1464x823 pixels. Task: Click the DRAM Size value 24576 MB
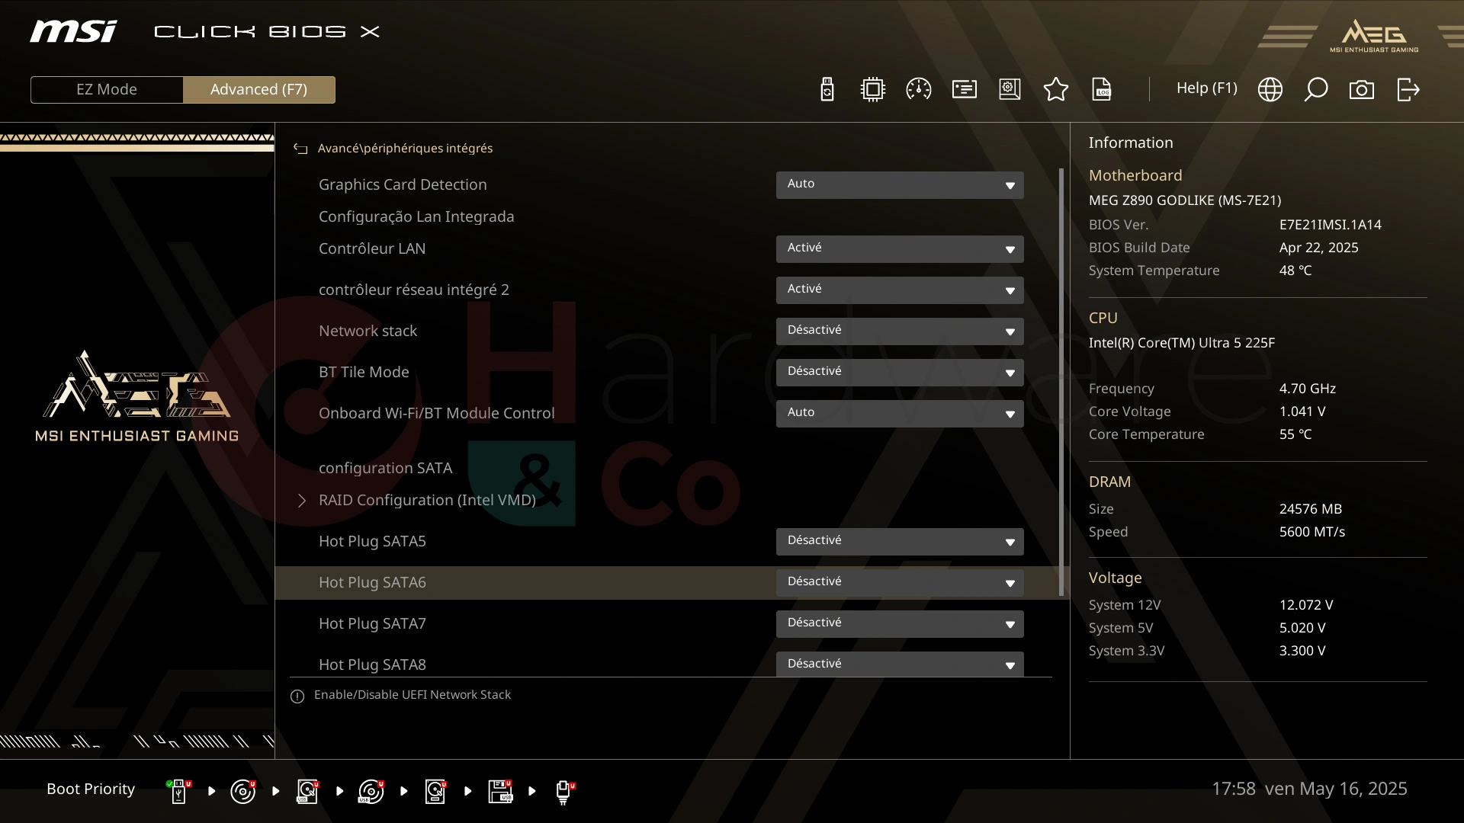pos(1310,509)
